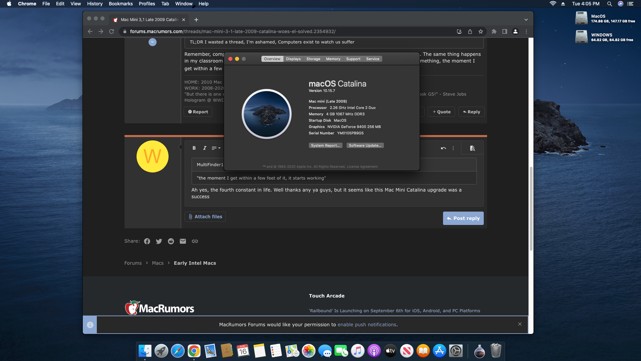Toggle the preview icon in editor
This screenshot has width=641, height=361.
472,148
